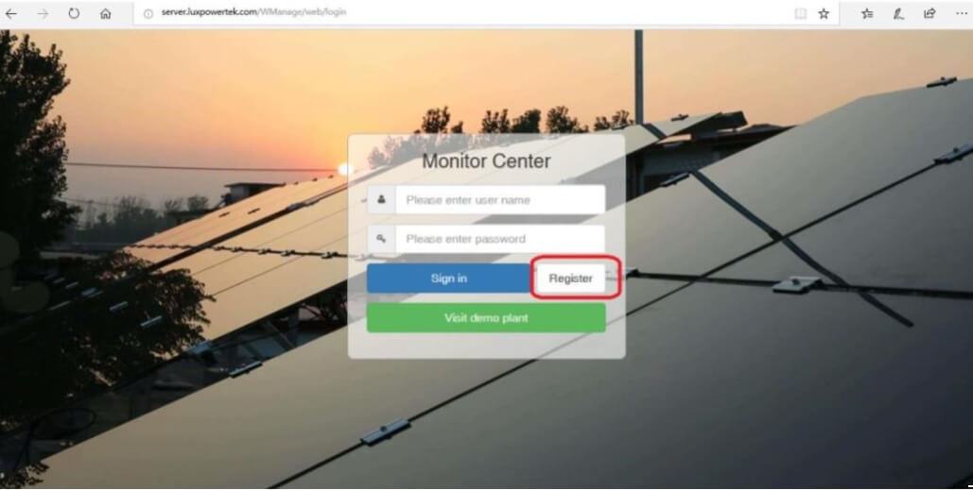
Task: Click the key icon beside password
Action: tap(382, 239)
